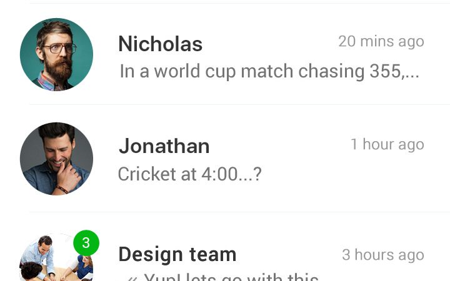Open the full Jonathan conversation row
This screenshot has height=281, width=450.
click(225, 159)
